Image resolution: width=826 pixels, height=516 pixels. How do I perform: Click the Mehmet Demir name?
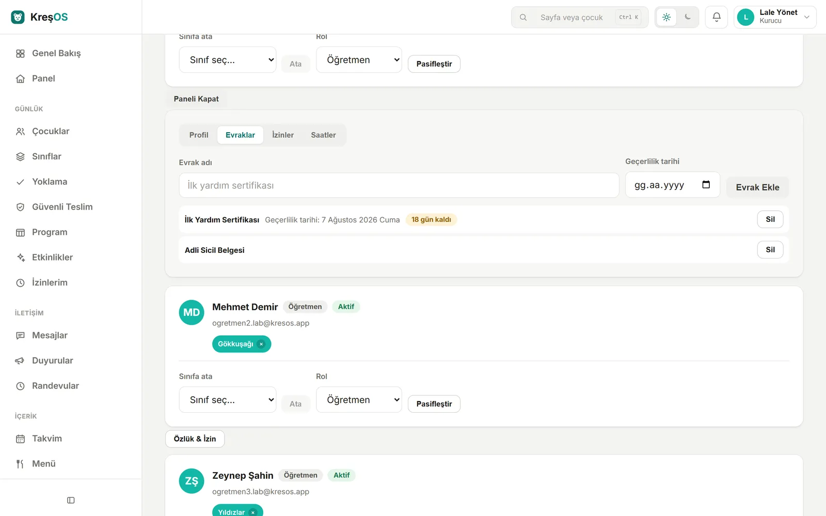[245, 307]
